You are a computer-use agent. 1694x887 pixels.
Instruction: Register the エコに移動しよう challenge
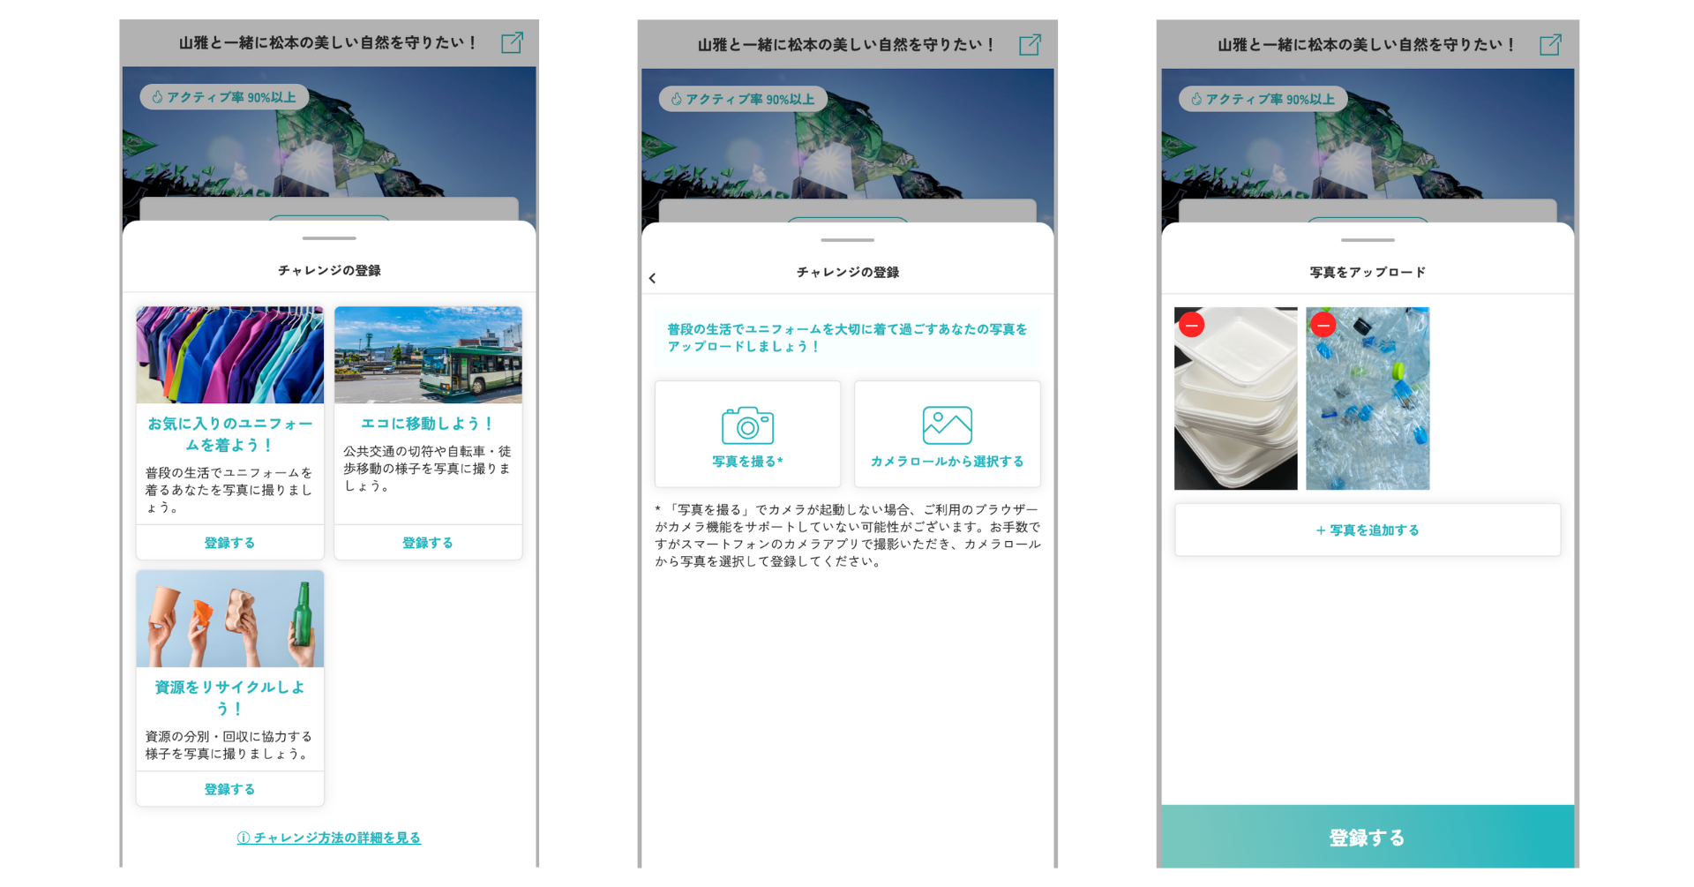pos(428,542)
